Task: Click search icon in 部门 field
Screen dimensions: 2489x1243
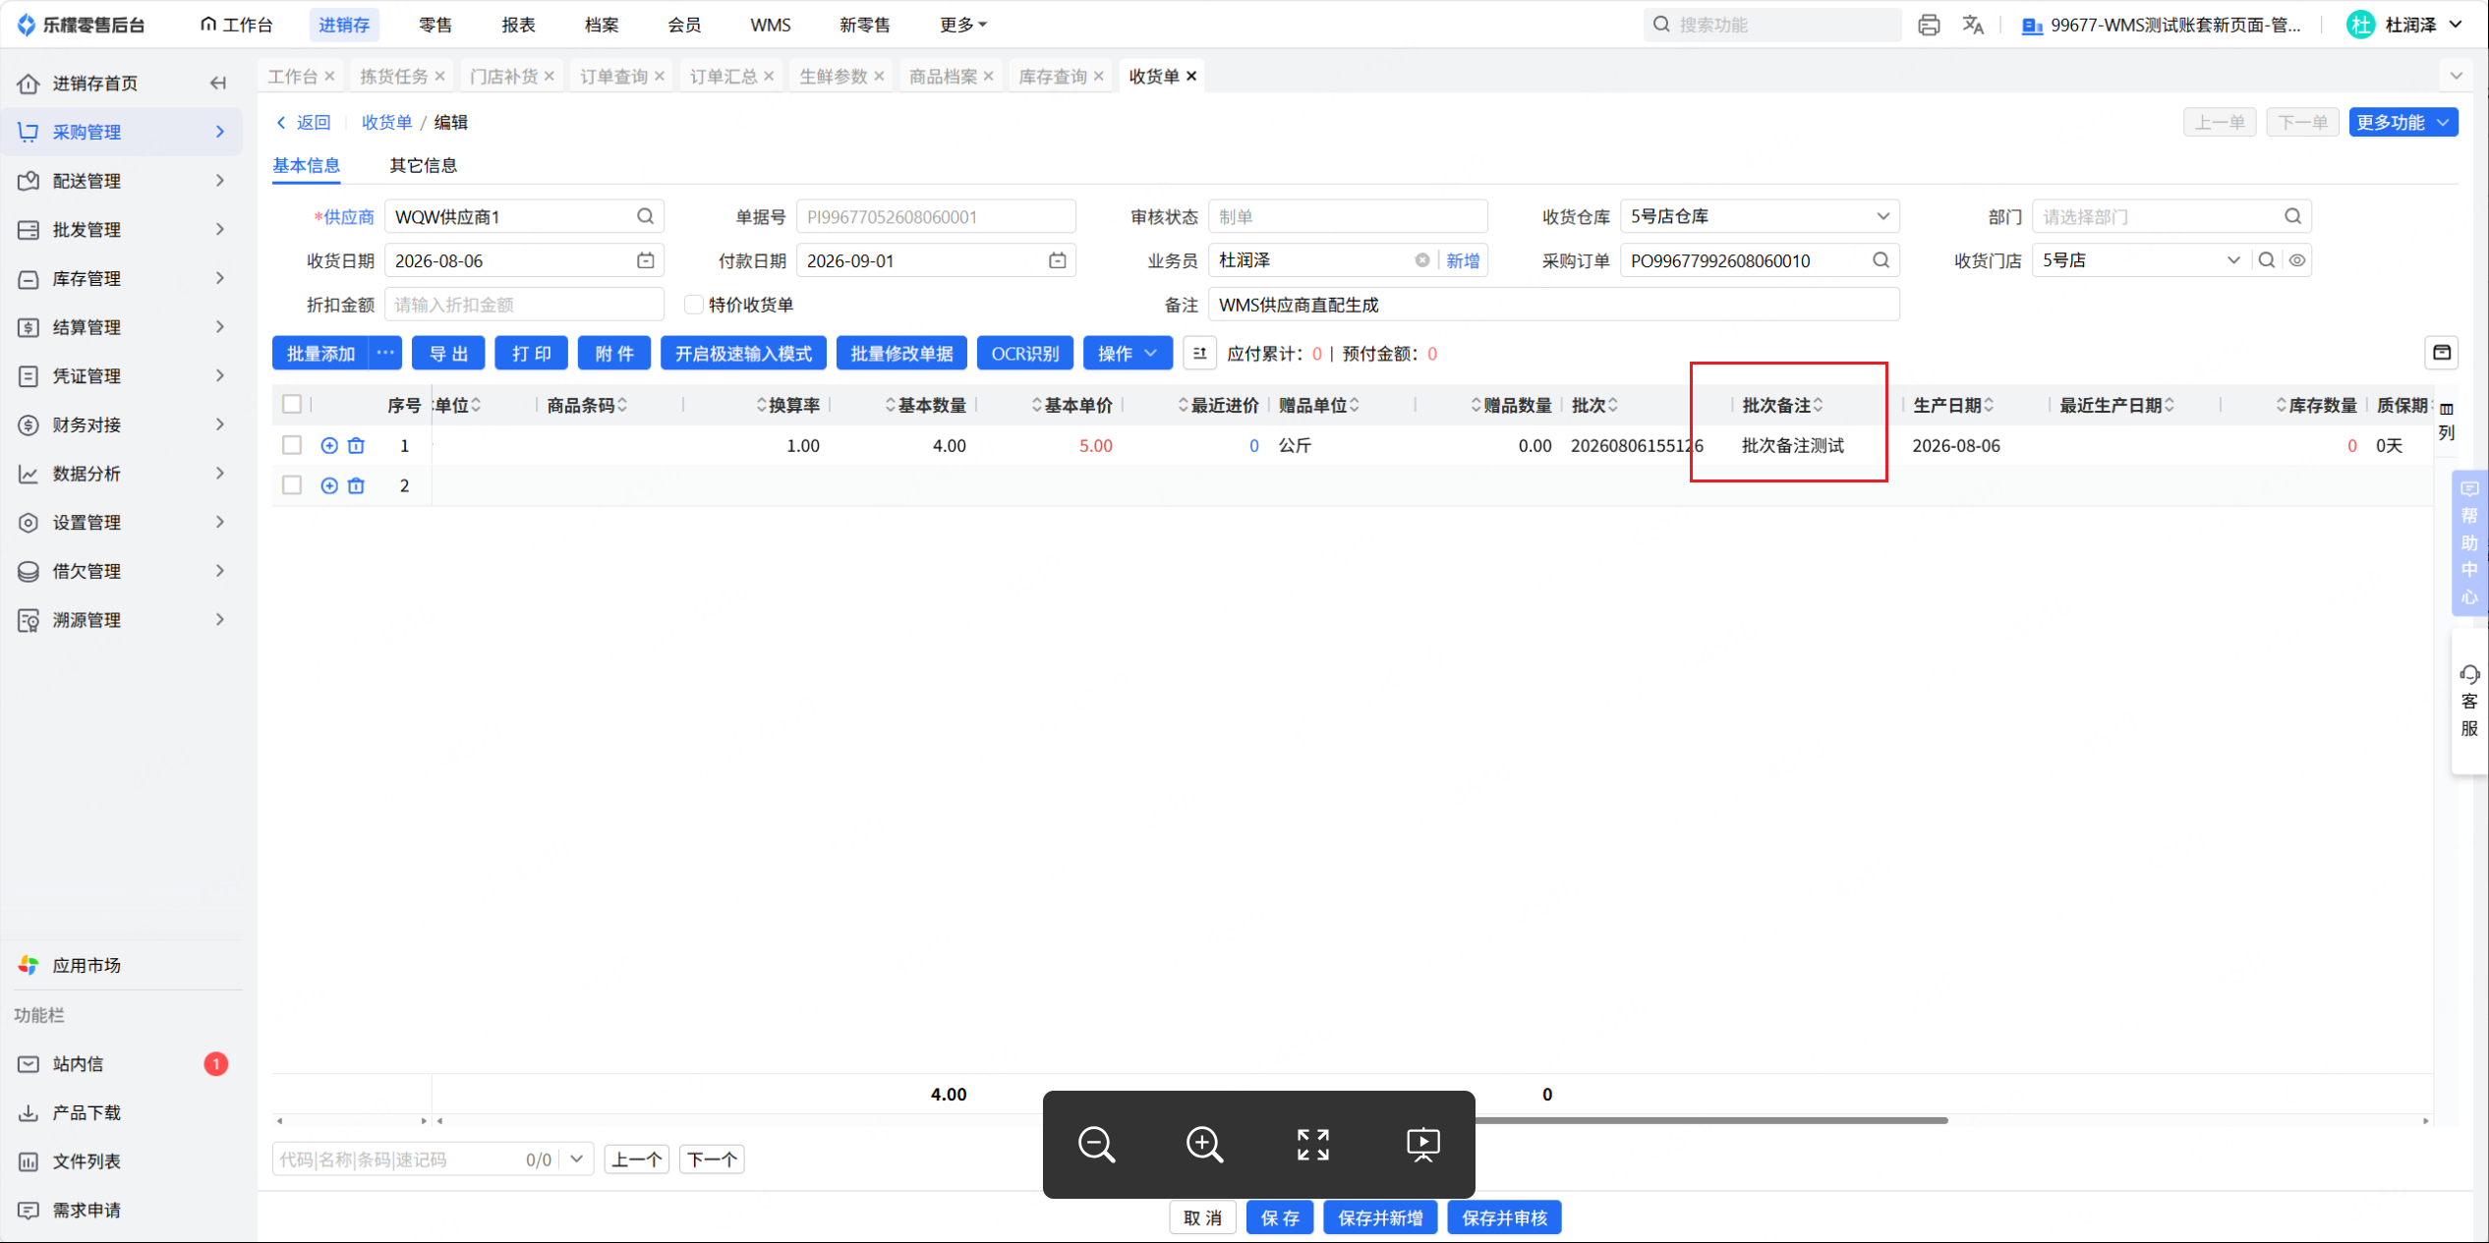Action: coord(2292,216)
